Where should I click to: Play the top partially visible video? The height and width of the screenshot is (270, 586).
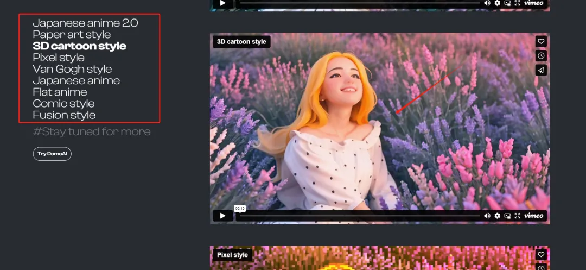pos(222,3)
